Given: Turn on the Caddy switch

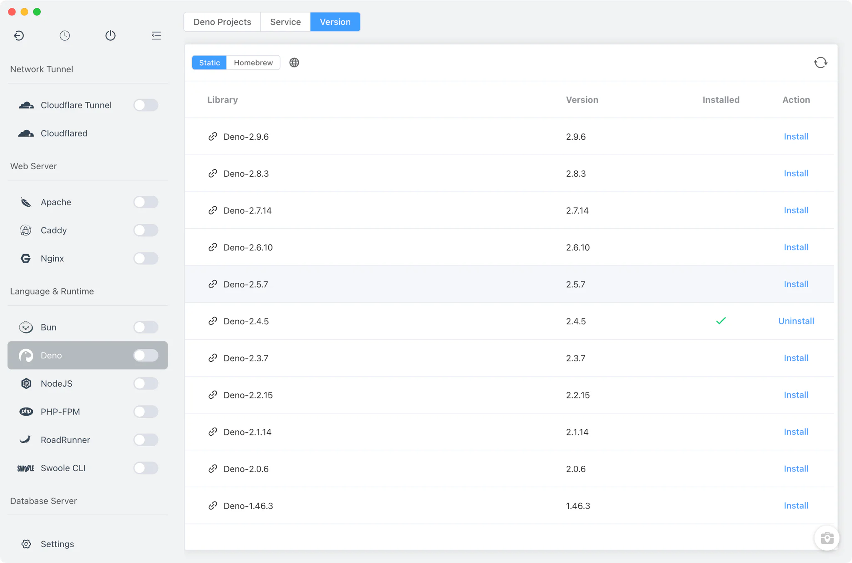Looking at the screenshot, I should [146, 230].
